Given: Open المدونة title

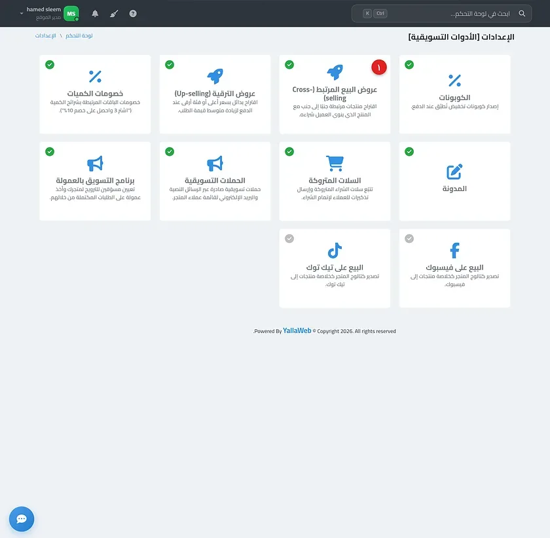Looking at the screenshot, I should point(454,188).
